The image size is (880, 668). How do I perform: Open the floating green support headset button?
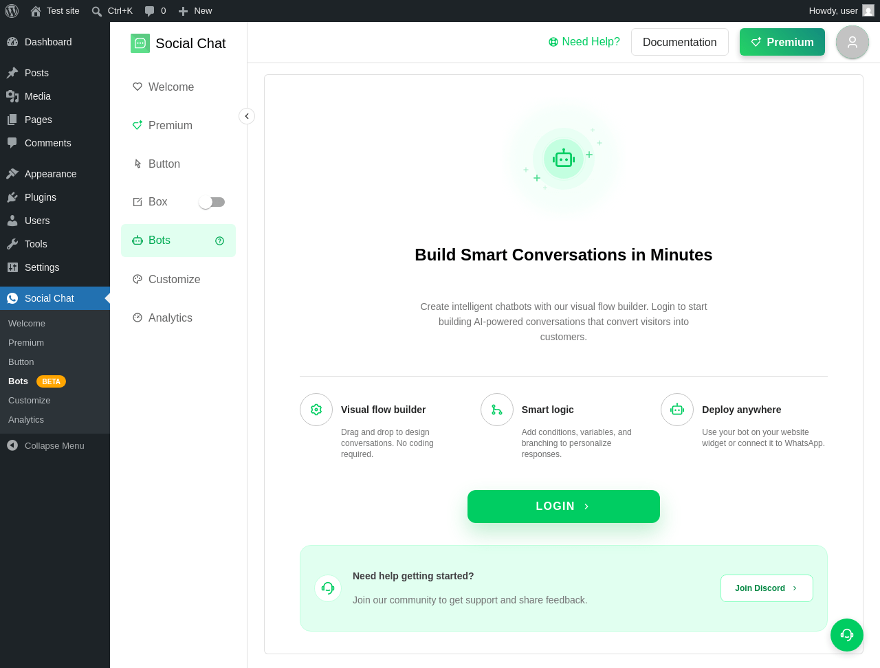[847, 635]
